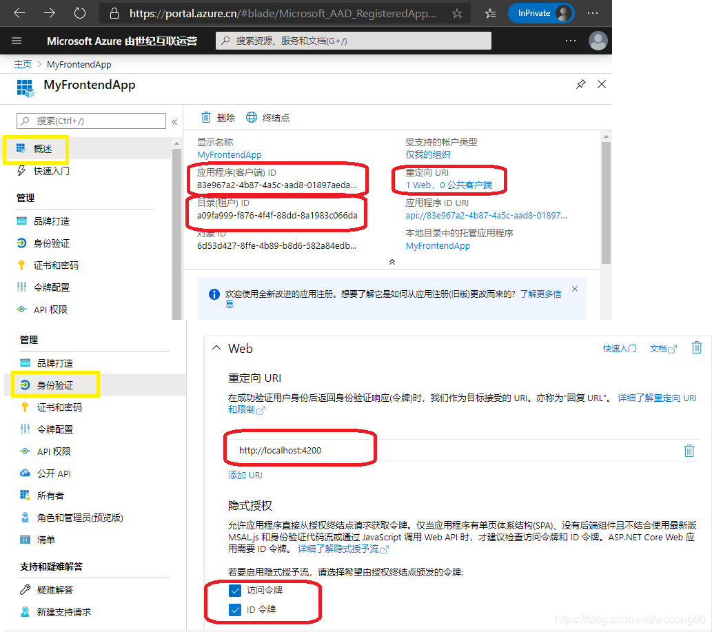Toggle the 访问令牌 checkbox
Viewport: 712px width, 632px height.
coord(235,591)
